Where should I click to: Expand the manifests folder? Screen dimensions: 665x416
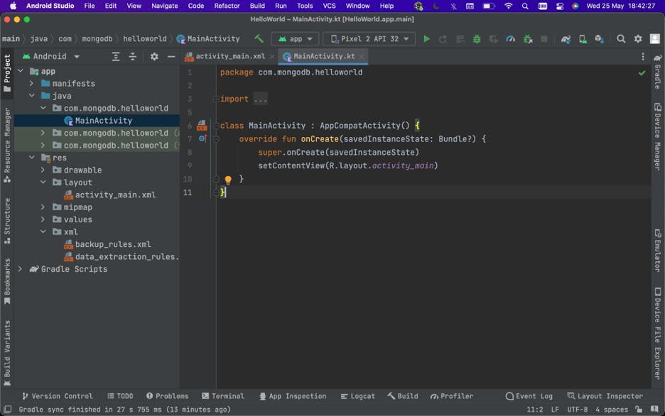[x=32, y=84]
